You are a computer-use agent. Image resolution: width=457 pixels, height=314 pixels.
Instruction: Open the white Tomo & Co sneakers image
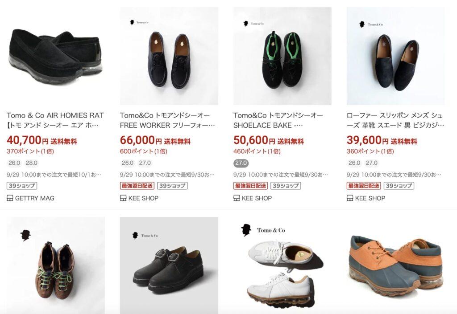point(283,265)
